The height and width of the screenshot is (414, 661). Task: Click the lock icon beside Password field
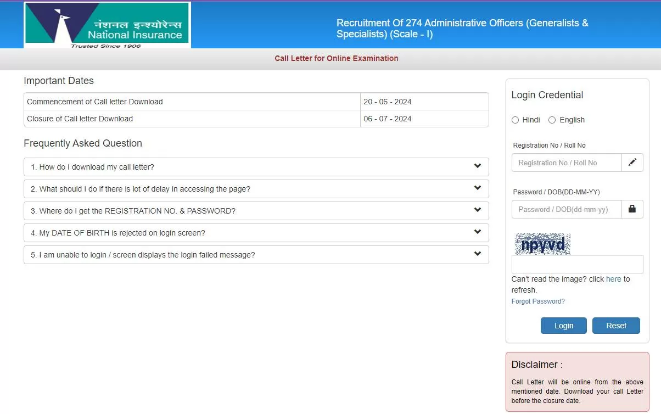pyautogui.click(x=632, y=209)
